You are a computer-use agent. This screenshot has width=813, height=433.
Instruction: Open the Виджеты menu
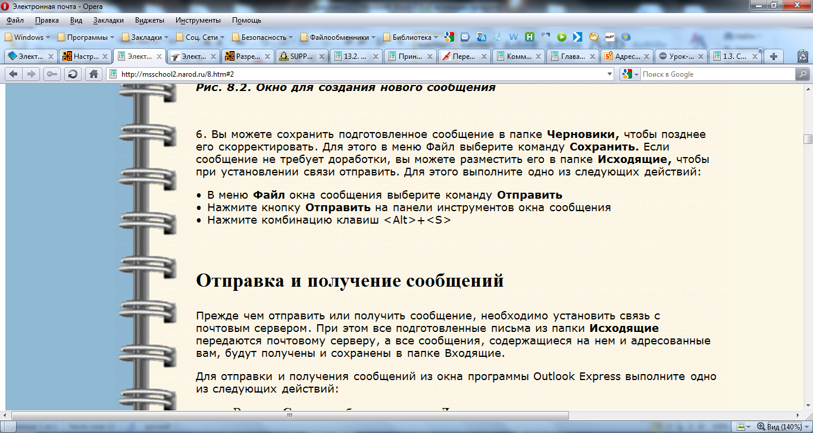[149, 20]
